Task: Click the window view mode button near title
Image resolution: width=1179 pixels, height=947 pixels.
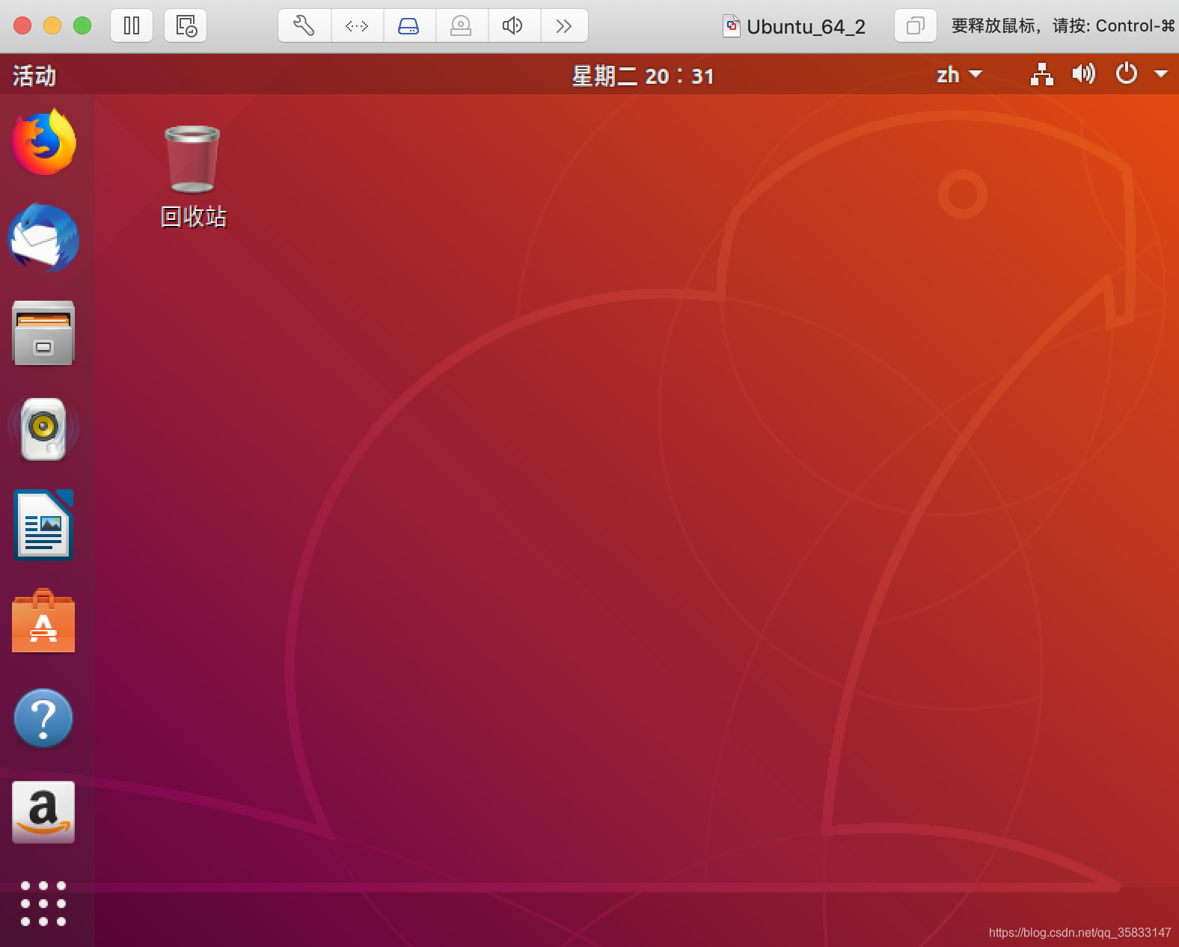Action: coord(915,26)
